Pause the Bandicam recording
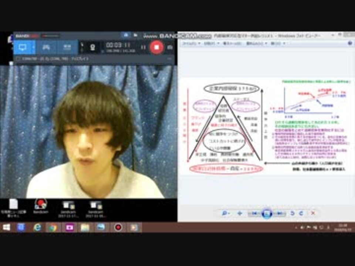The width and height of the screenshot is (355, 266). pyautogui.click(x=143, y=47)
